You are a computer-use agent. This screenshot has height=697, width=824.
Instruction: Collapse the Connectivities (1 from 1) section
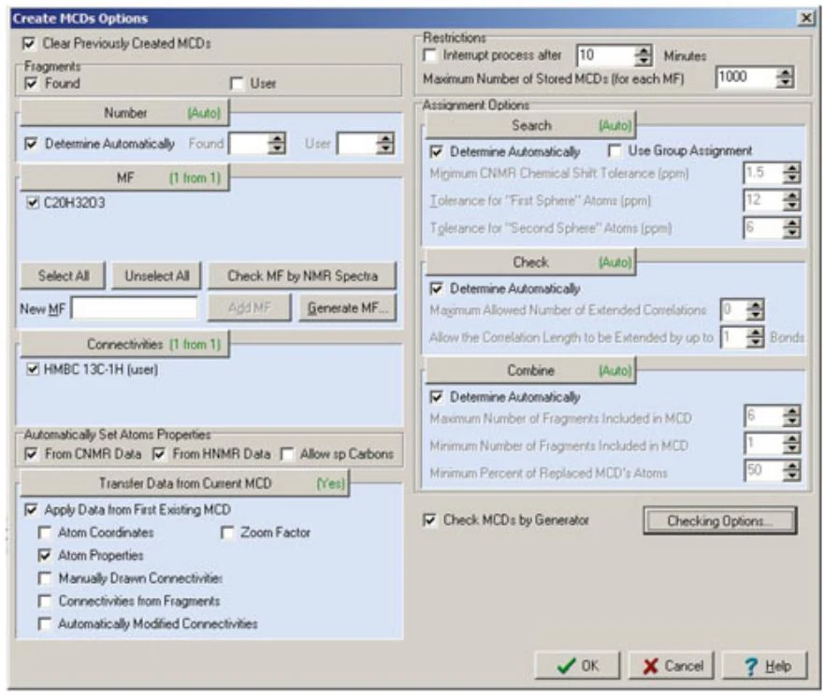124,345
